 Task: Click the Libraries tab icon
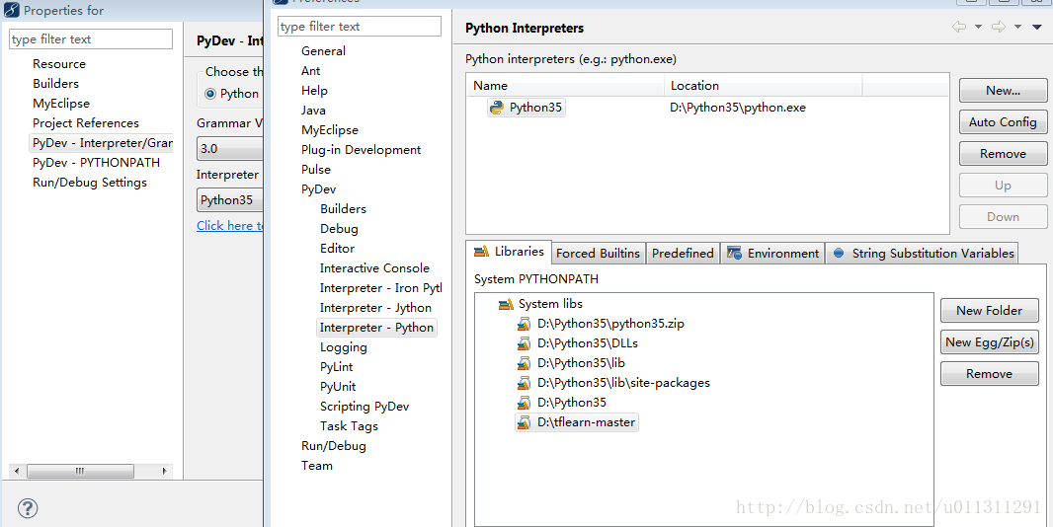(481, 252)
